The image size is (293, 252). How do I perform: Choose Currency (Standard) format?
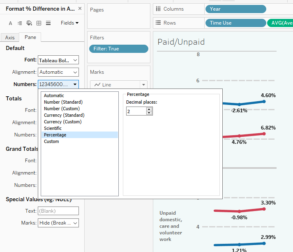[80, 115]
